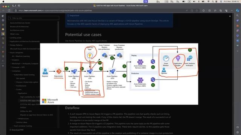The image size is (241, 135).
Task: Select the Application tree item
Action: (x=23, y=93)
